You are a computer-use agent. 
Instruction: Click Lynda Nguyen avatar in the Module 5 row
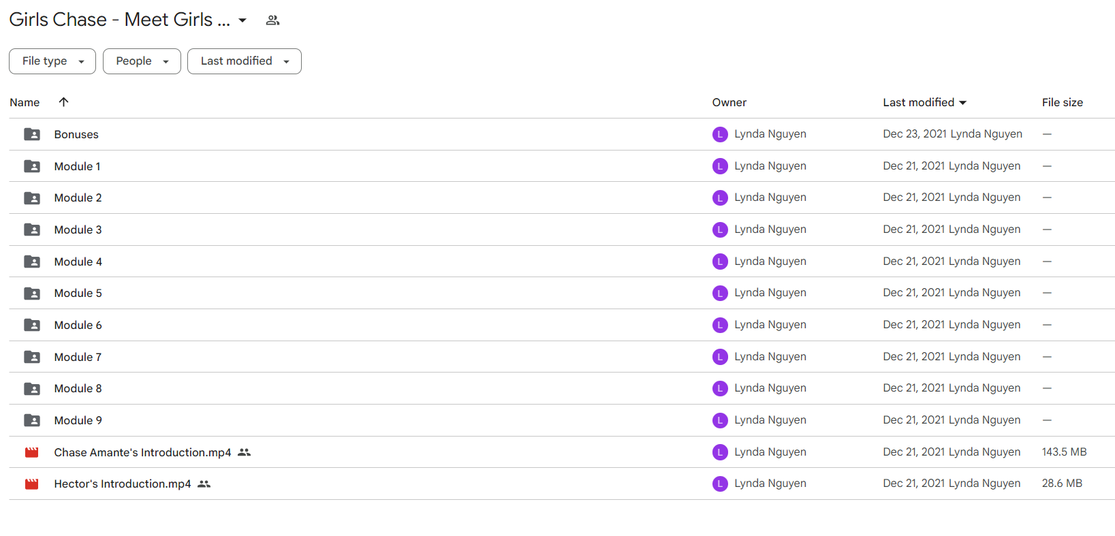pyautogui.click(x=720, y=293)
